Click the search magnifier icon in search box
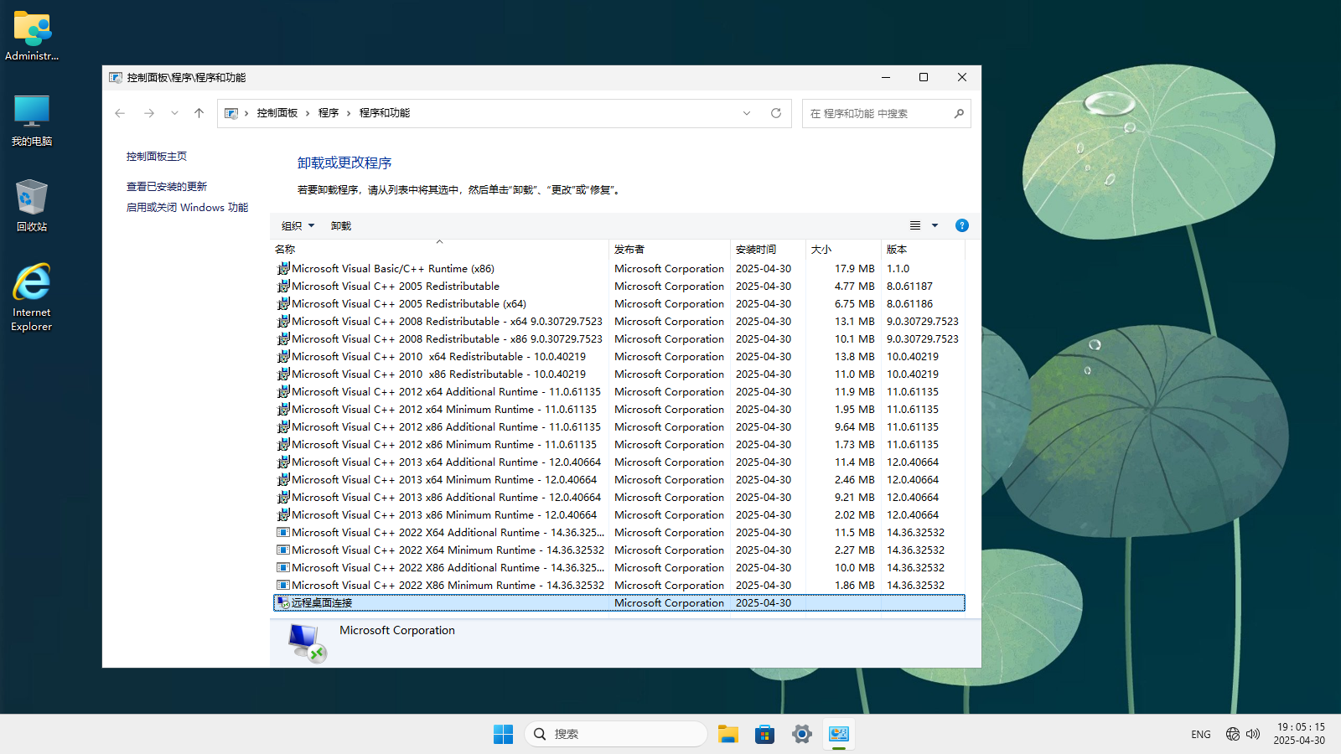 959,113
